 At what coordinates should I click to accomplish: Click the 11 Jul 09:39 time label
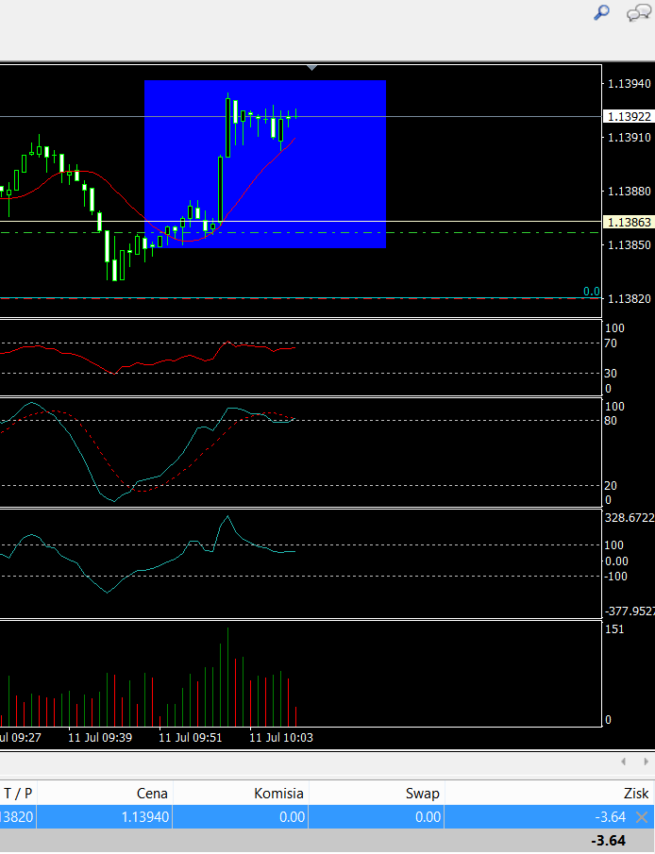[x=100, y=737]
